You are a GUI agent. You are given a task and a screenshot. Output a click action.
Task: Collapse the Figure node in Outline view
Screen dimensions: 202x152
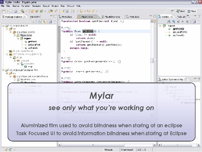(x=160, y=26)
